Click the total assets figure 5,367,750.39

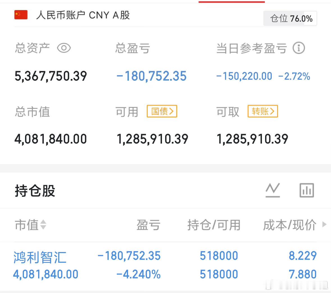(x=50, y=76)
